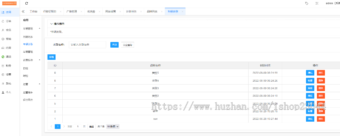This screenshot has width=340, height=136.
Task: Click the delete button for the suv row
Action: 321,119
